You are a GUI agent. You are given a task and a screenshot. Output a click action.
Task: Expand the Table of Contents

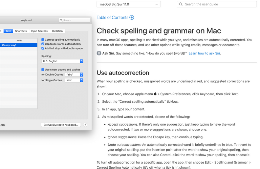(x=115, y=17)
